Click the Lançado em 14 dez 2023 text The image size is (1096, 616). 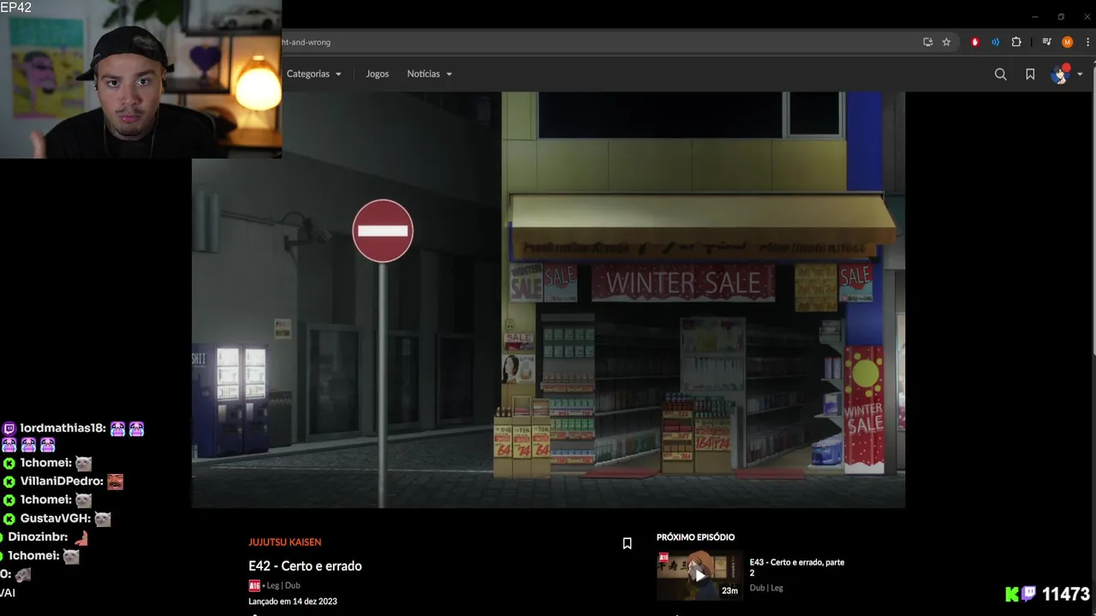pyautogui.click(x=293, y=601)
